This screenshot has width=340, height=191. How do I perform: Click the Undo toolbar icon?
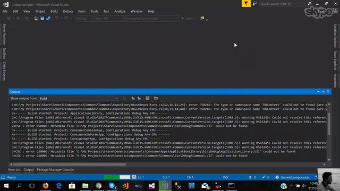click(x=57, y=19)
